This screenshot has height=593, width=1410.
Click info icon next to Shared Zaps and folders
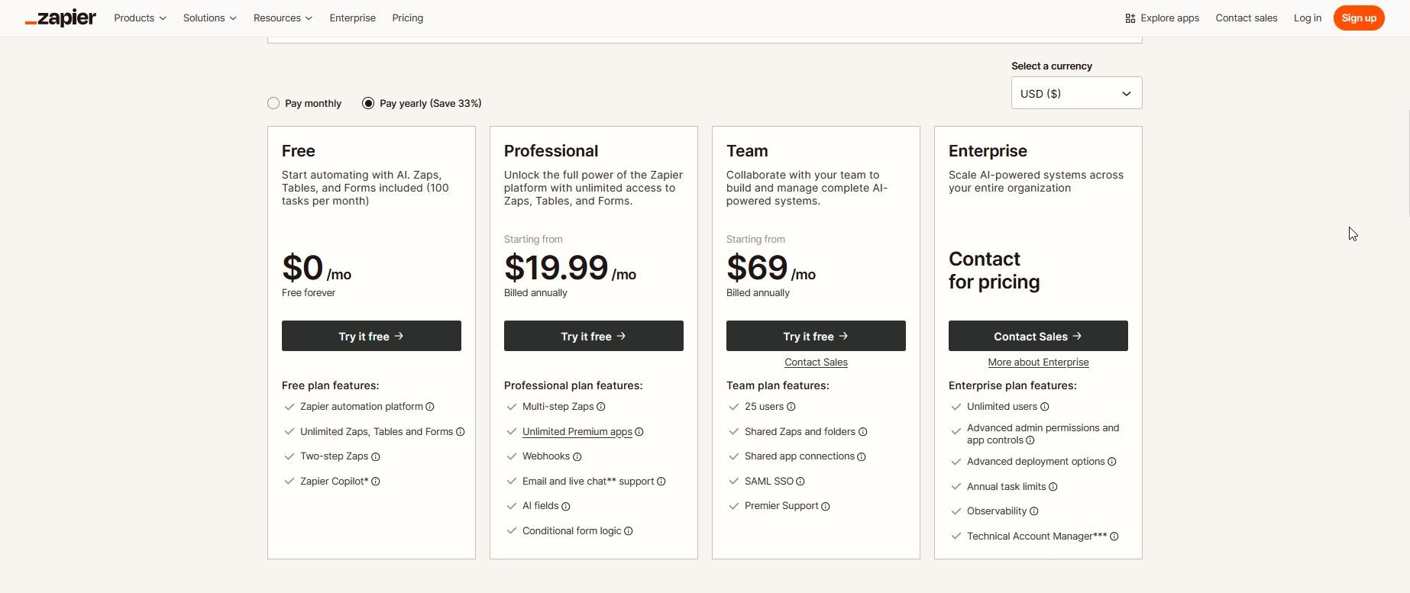863,432
